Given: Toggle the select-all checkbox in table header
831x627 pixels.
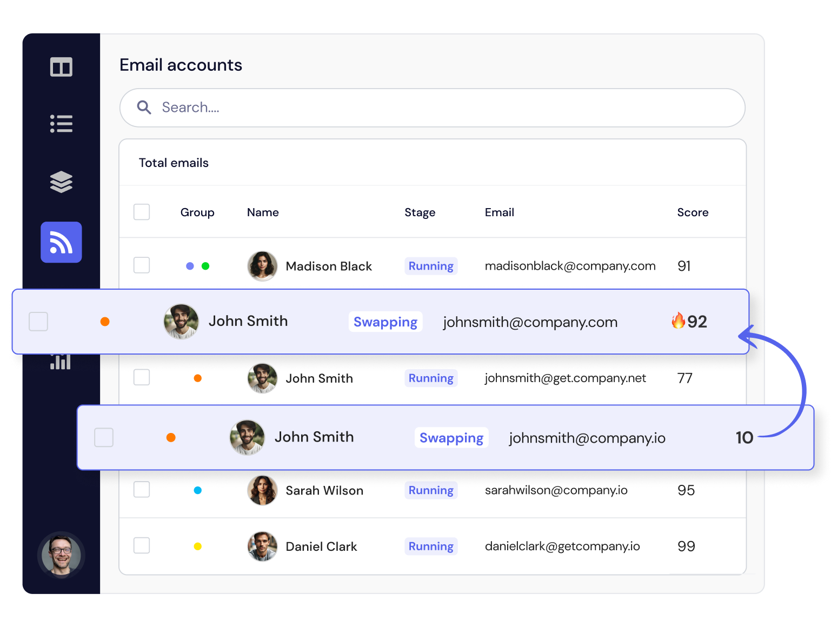Looking at the screenshot, I should pos(142,212).
